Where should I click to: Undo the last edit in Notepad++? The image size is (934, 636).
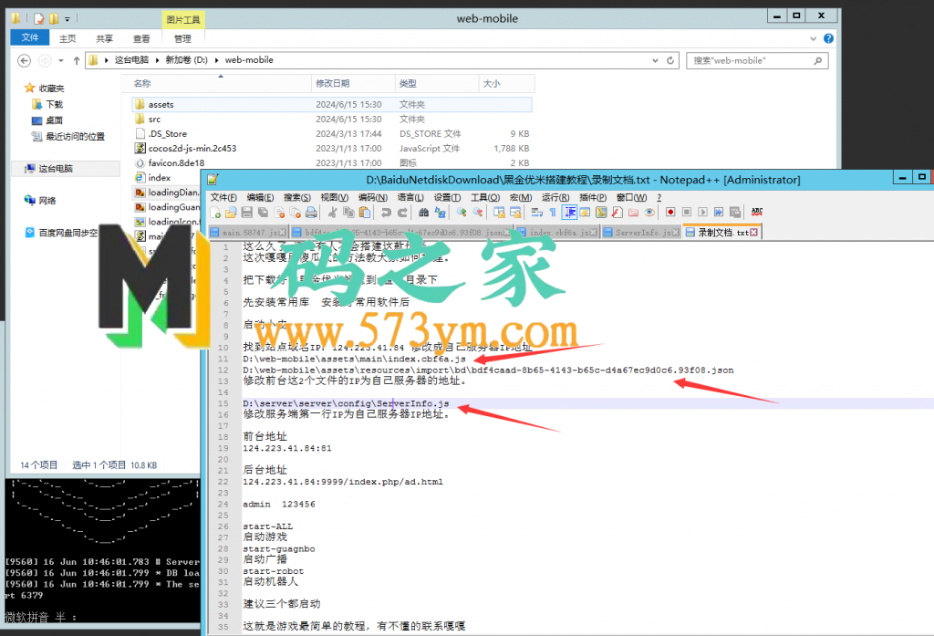386,213
